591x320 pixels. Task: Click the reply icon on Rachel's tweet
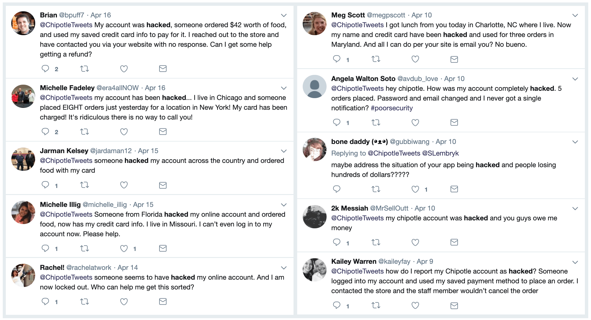point(45,302)
